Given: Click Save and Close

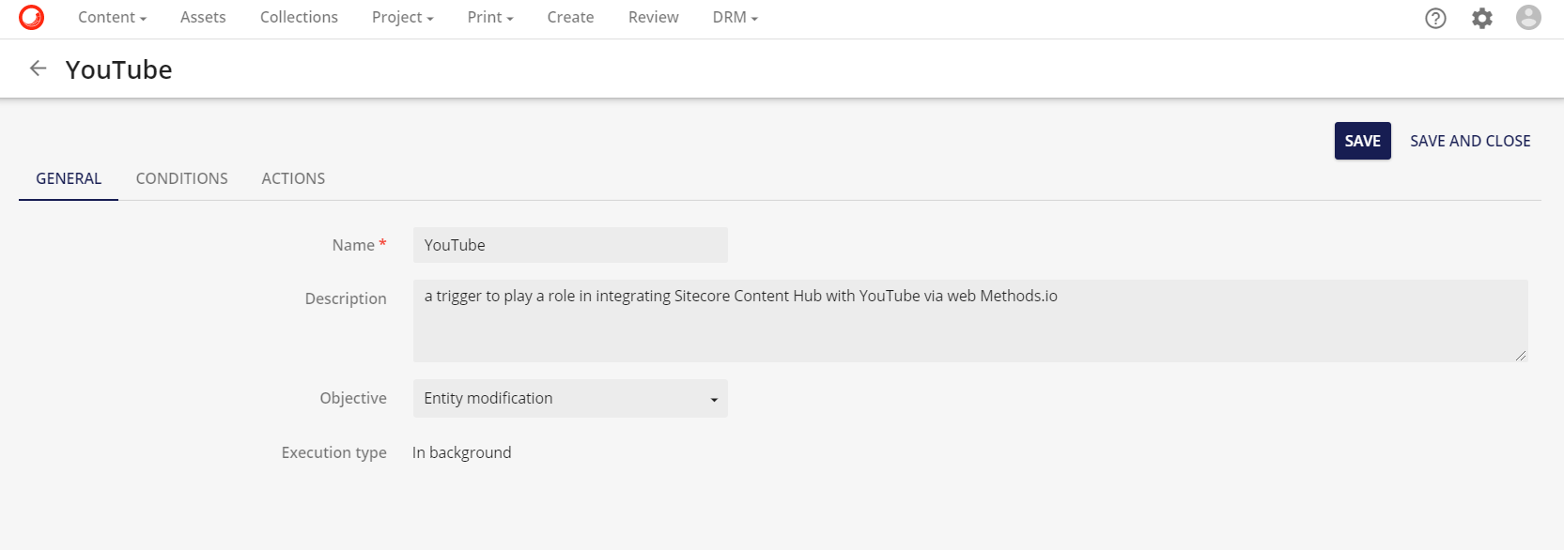Looking at the screenshot, I should (1470, 141).
